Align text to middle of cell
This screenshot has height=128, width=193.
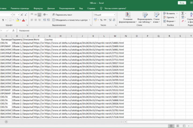point(36,15)
